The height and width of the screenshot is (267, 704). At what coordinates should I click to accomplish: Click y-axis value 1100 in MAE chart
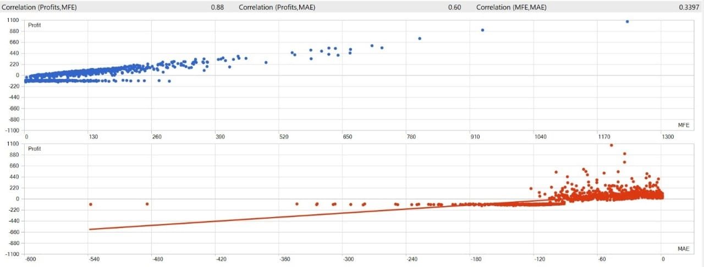13,144
